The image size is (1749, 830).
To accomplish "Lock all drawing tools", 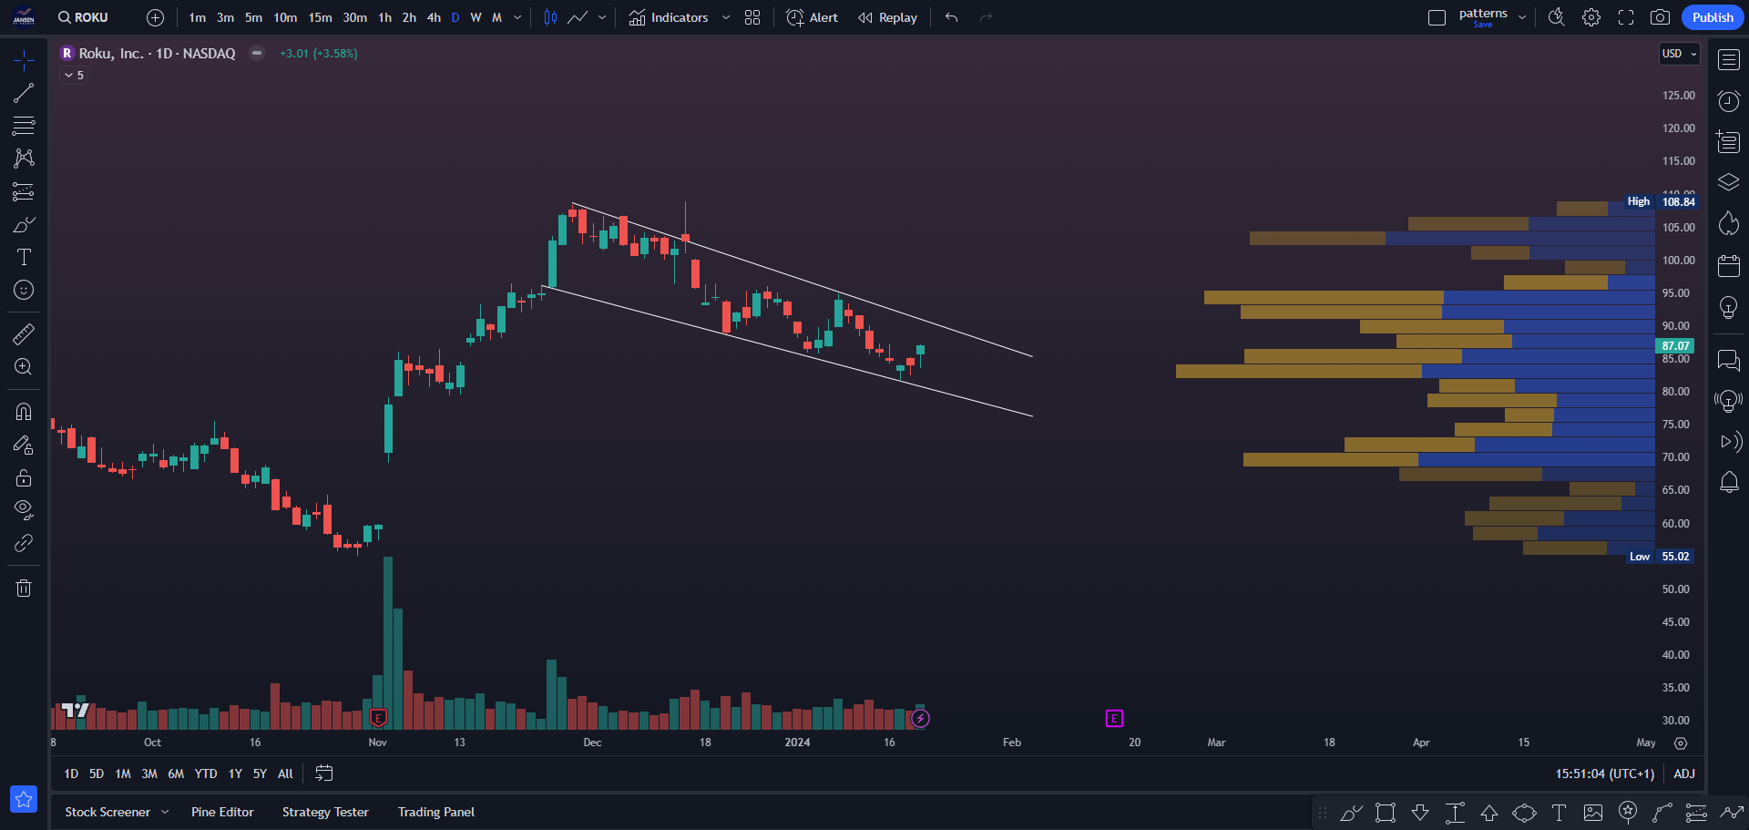I will coord(24,477).
